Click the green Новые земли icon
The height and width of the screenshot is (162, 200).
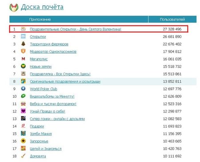point(23,66)
